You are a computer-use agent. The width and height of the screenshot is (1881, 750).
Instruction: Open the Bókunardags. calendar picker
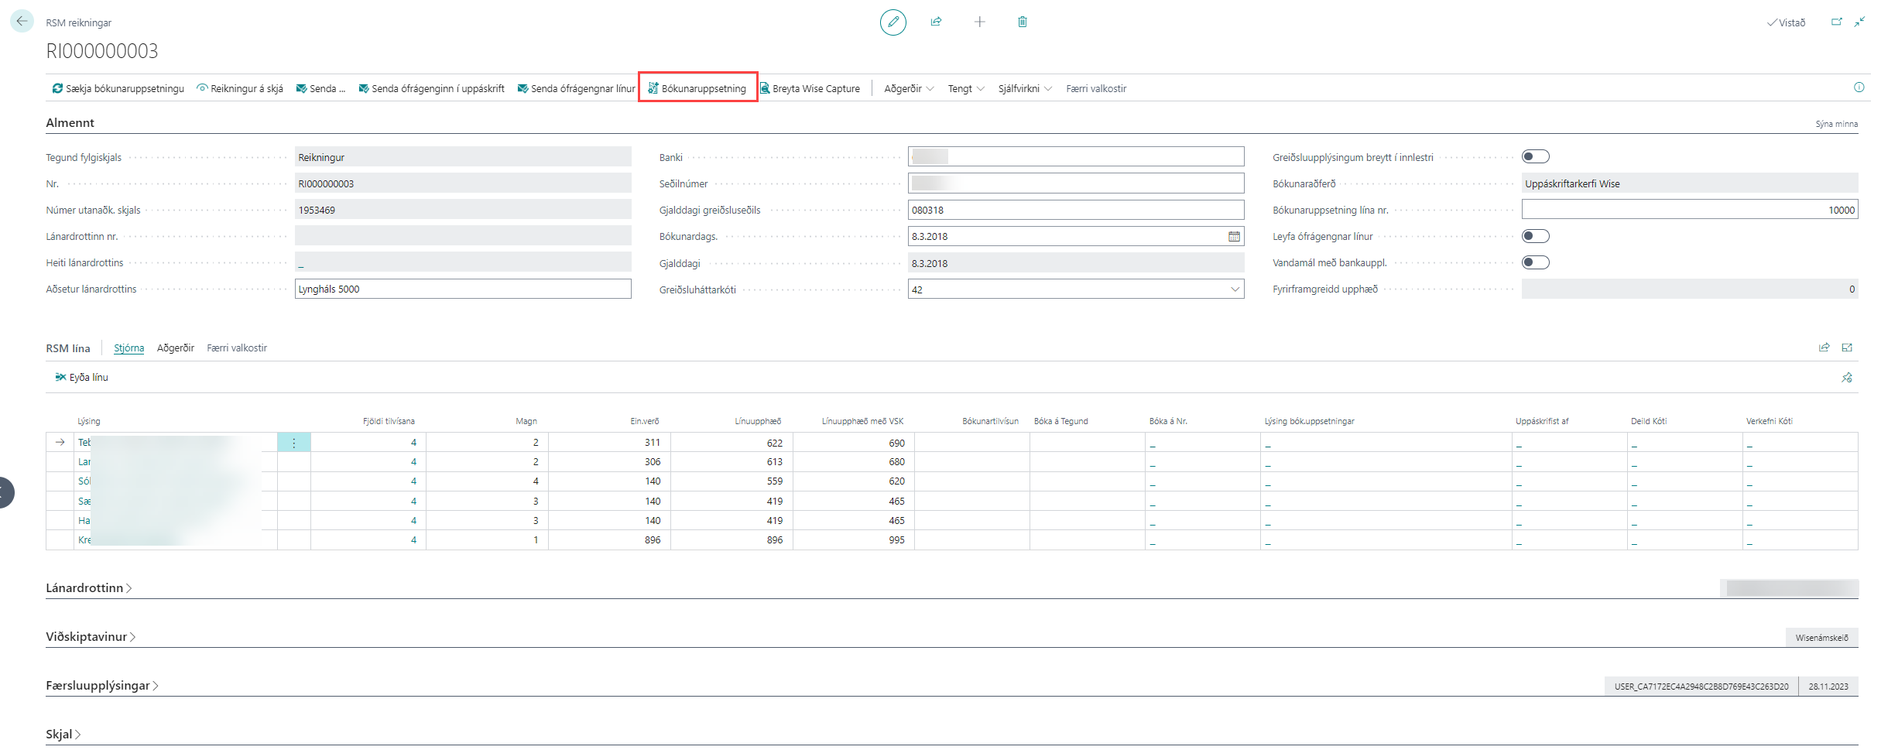(x=1234, y=237)
